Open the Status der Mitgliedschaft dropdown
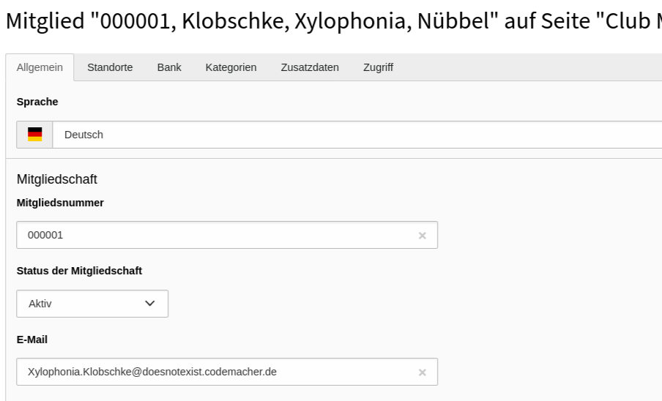Image resolution: width=662 pixels, height=401 pixels. pyautogui.click(x=92, y=304)
